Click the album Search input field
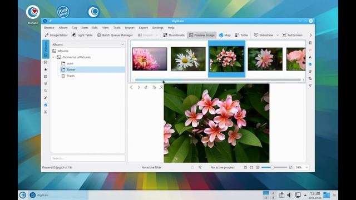Screen dimensions: 356x200 click(88, 158)
